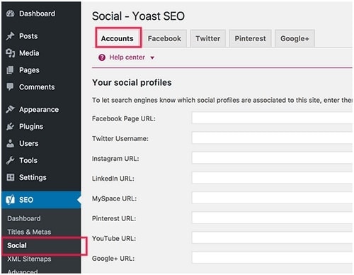This screenshot has width=354, height=275.
Task: Open the Help center link
Action: (x=127, y=57)
